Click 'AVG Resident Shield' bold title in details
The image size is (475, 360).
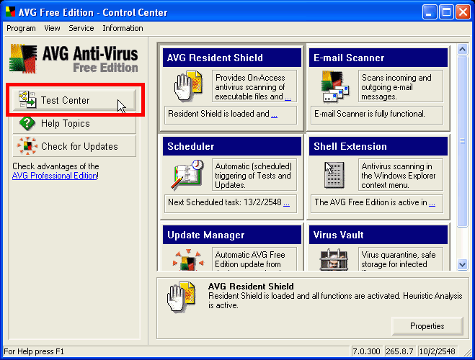[x=251, y=287]
